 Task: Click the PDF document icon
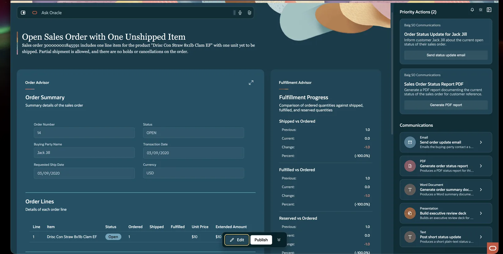click(410, 166)
